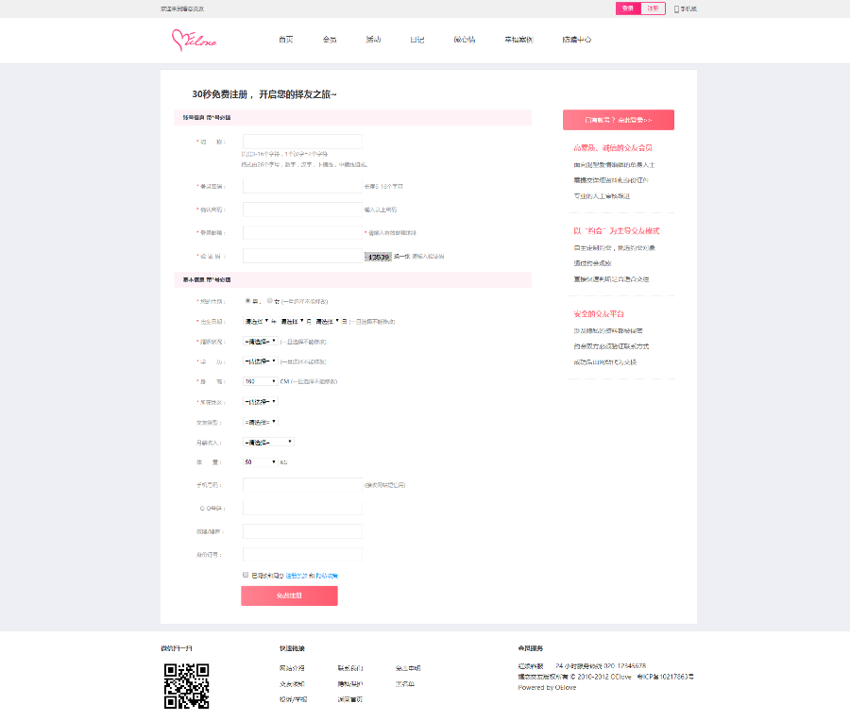Focus the QQ number input field
The width and height of the screenshot is (850, 721).
click(302, 508)
